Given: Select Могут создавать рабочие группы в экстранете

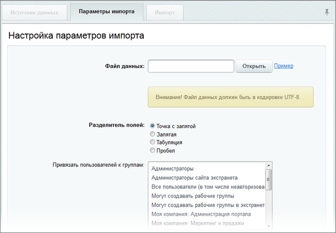Looking at the screenshot, I should 207,205.
